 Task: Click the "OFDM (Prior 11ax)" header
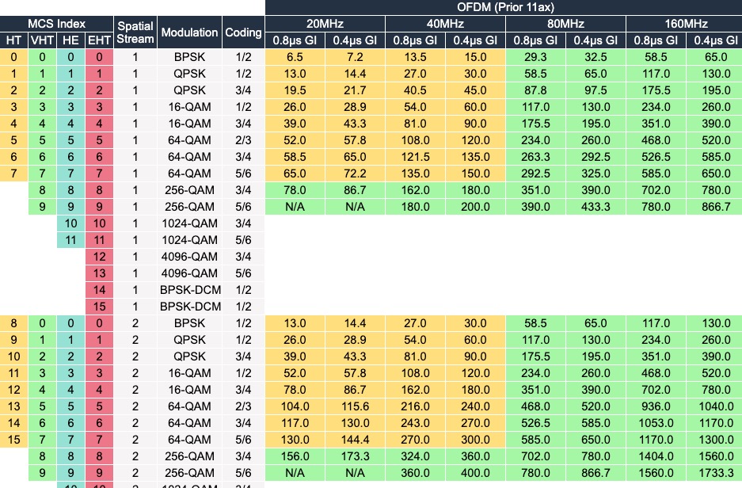point(504,7)
